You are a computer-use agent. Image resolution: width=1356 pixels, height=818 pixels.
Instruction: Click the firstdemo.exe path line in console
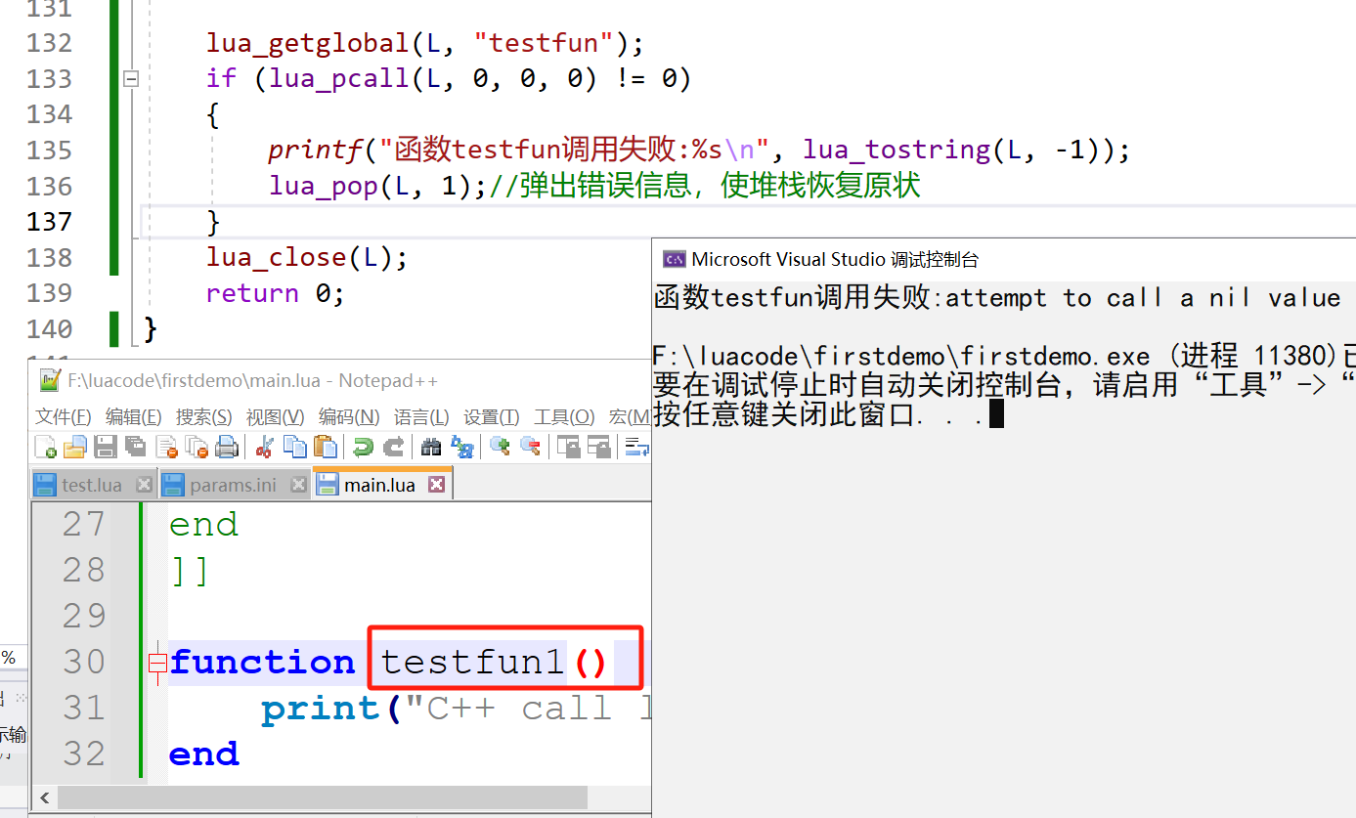click(1004, 357)
